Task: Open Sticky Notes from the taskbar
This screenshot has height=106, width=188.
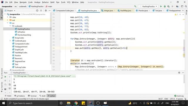Action: (x=83, y=103)
